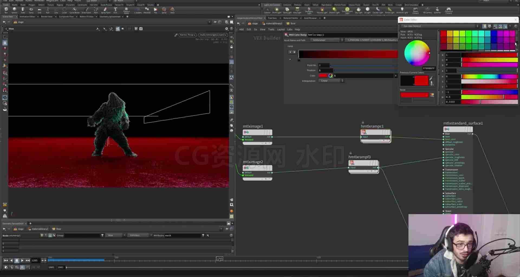Click the hmtlxrampc1 node icon
This screenshot has width=520, height=277.
364,132
